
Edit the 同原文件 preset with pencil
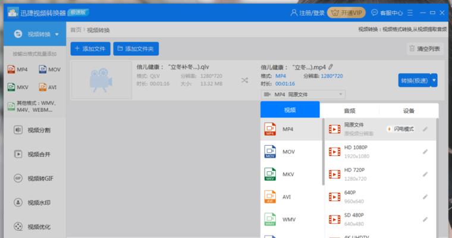click(x=425, y=129)
